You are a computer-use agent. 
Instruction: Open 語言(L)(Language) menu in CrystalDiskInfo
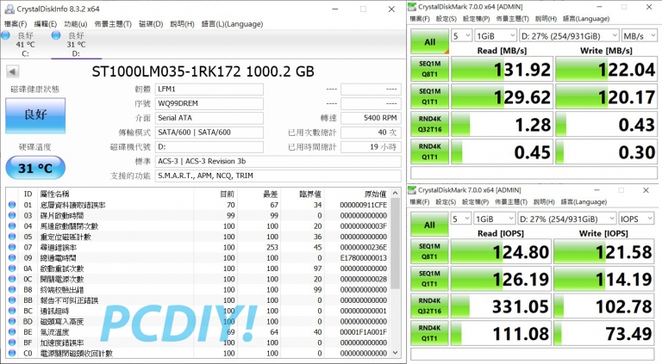232,24
